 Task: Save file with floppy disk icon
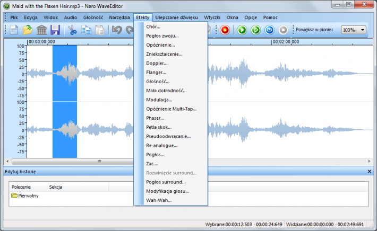[55, 30]
